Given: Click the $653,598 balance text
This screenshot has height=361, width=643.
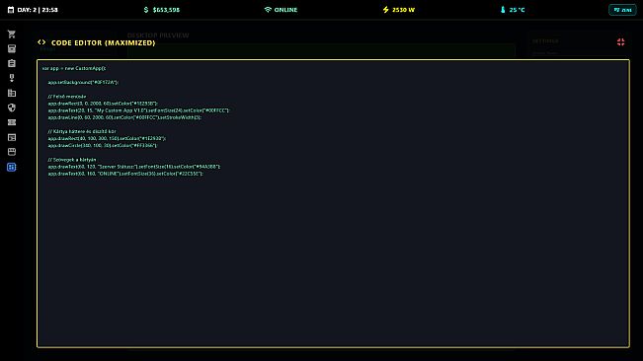Looking at the screenshot, I should pos(166,10).
